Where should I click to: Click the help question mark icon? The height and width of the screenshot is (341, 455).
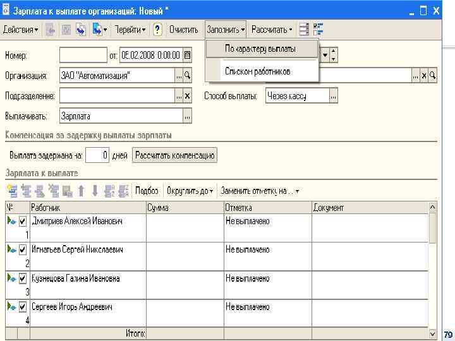click(157, 30)
